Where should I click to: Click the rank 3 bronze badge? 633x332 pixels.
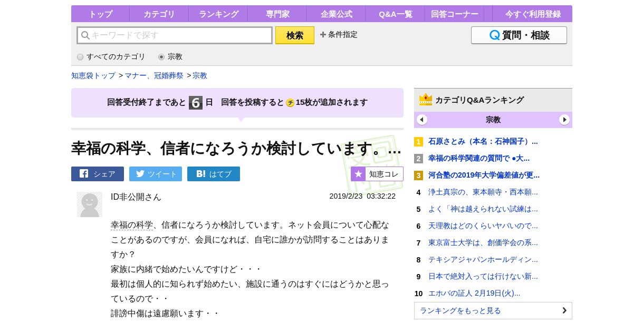tap(418, 175)
